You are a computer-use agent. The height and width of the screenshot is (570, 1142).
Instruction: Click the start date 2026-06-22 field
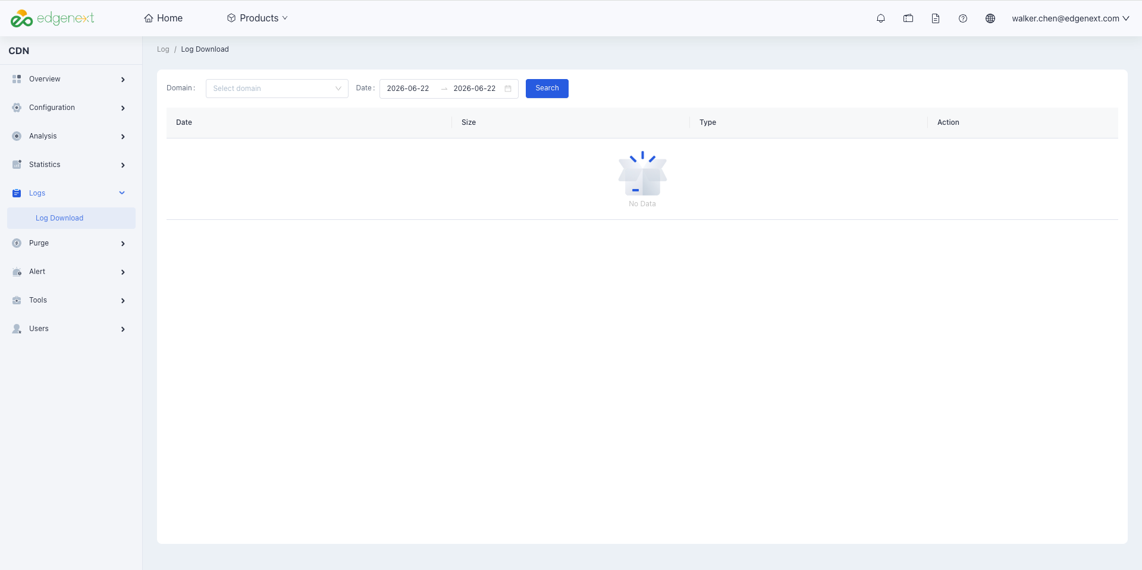pyautogui.click(x=408, y=89)
